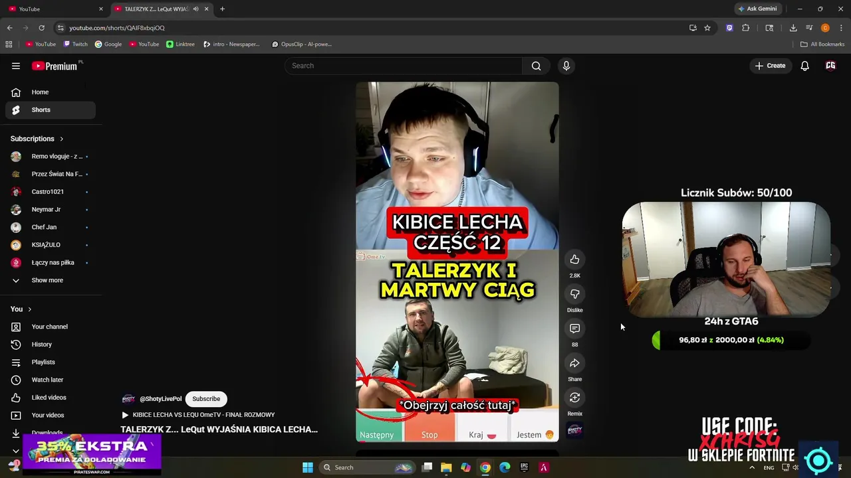Open Liked videos
Screen dimensions: 851x478
tap(51, 398)
